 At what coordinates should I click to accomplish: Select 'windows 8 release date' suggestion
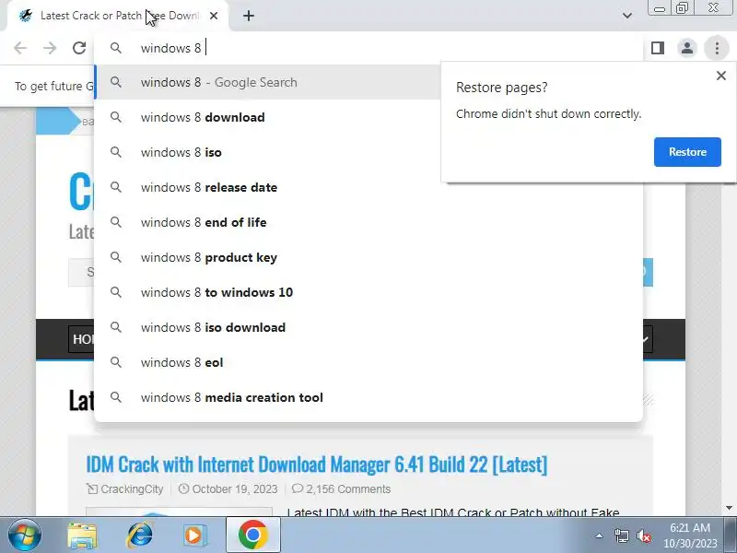point(368,187)
